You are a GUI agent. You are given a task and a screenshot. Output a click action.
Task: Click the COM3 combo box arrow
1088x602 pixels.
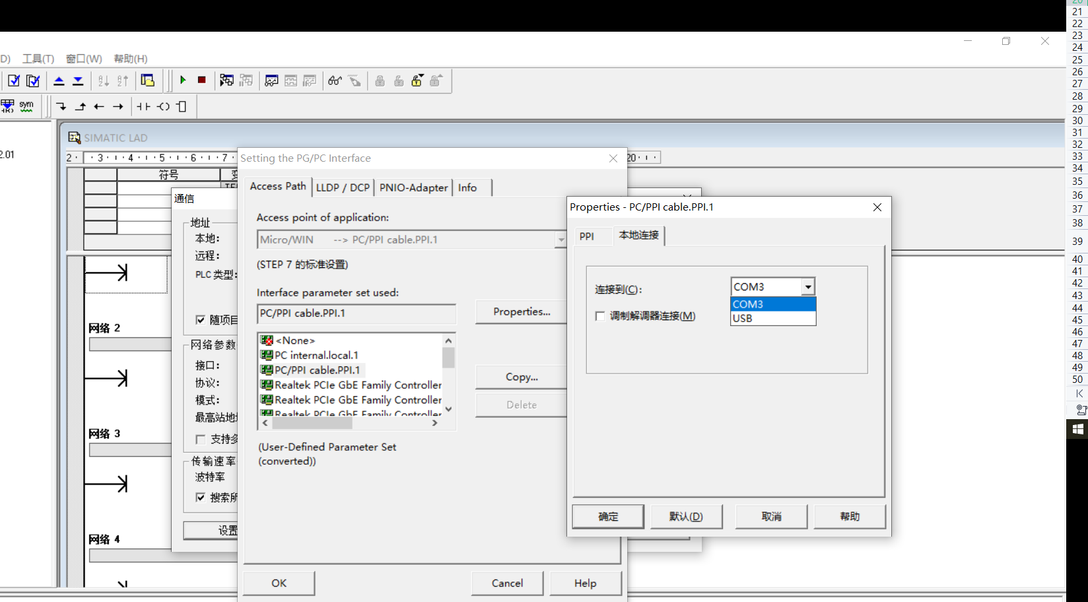pos(808,286)
